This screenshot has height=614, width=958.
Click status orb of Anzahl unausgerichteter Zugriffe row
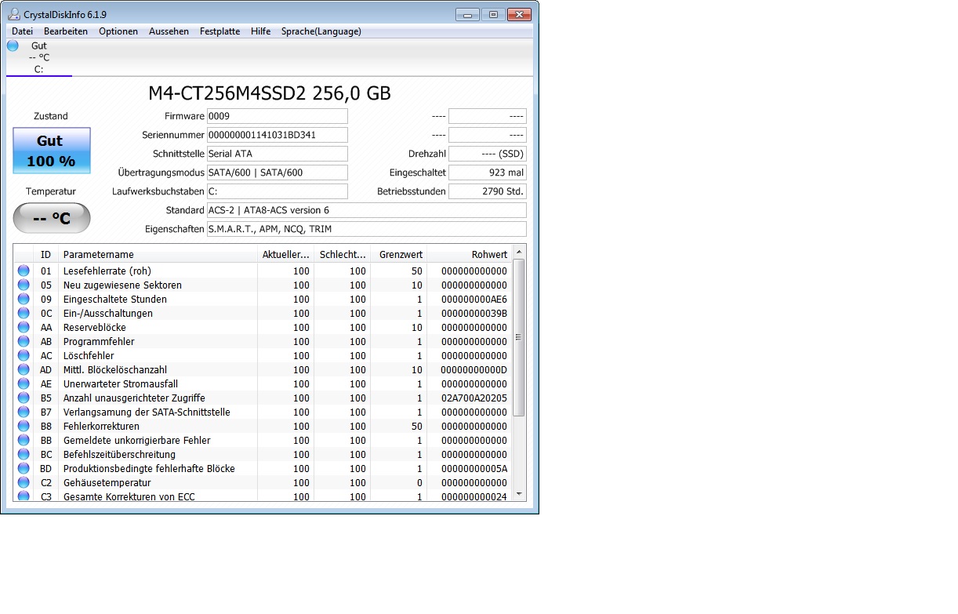(24, 398)
